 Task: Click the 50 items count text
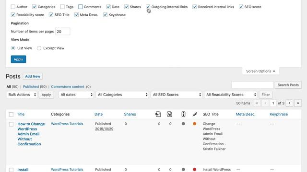click(x=243, y=103)
